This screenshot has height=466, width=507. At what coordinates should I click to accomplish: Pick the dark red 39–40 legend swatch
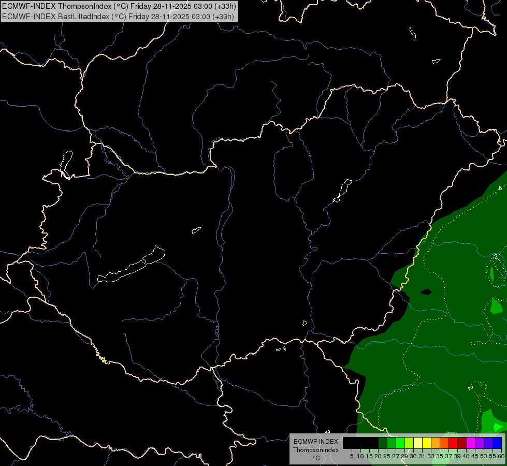tap(462, 443)
